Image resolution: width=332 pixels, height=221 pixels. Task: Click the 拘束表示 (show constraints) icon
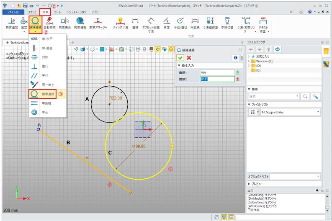[65, 23]
